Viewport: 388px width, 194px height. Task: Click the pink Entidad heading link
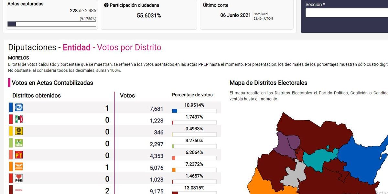(x=77, y=48)
